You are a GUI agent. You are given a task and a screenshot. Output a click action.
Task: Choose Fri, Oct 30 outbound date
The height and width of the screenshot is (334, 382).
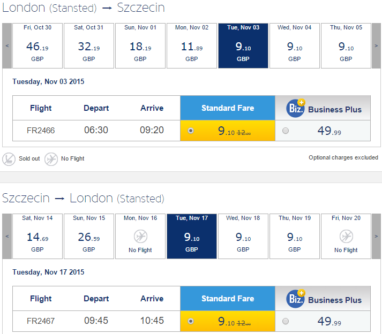[x=38, y=46]
